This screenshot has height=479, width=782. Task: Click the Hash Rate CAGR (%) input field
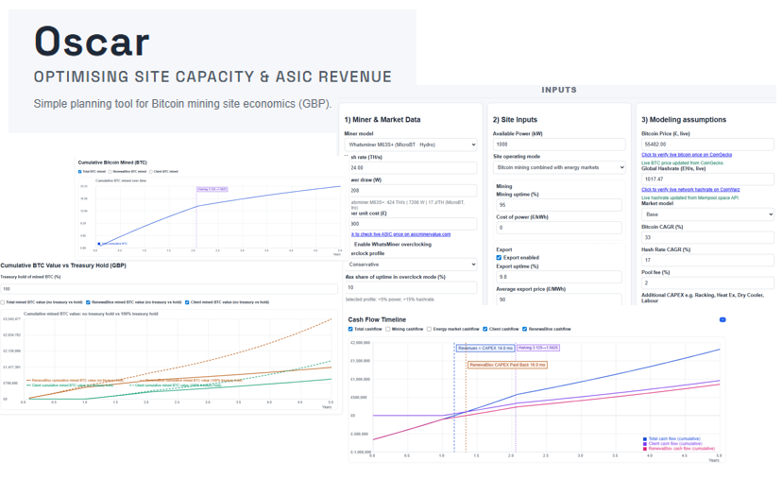(x=707, y=260)
